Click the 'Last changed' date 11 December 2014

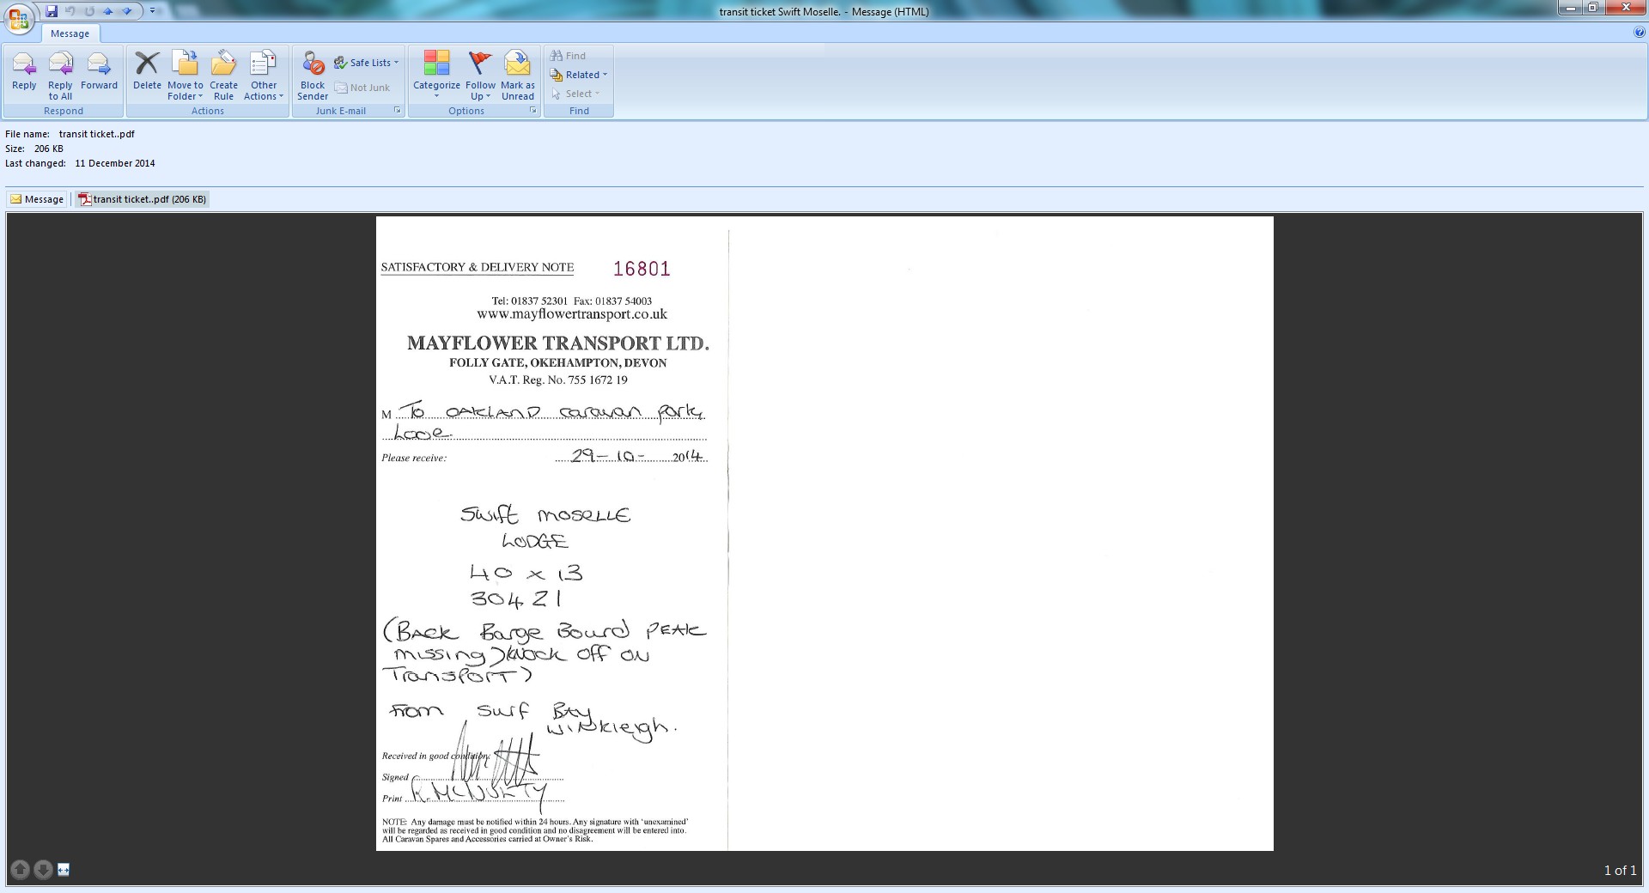(x=115, y=163)
